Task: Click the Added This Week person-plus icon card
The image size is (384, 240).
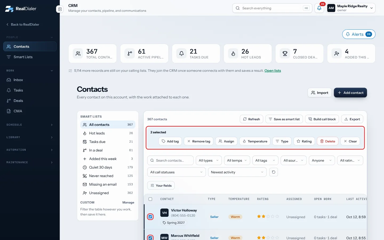Action: point(351,54)
